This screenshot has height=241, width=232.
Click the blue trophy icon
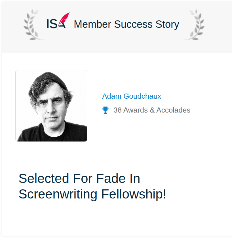coord(105,110)
